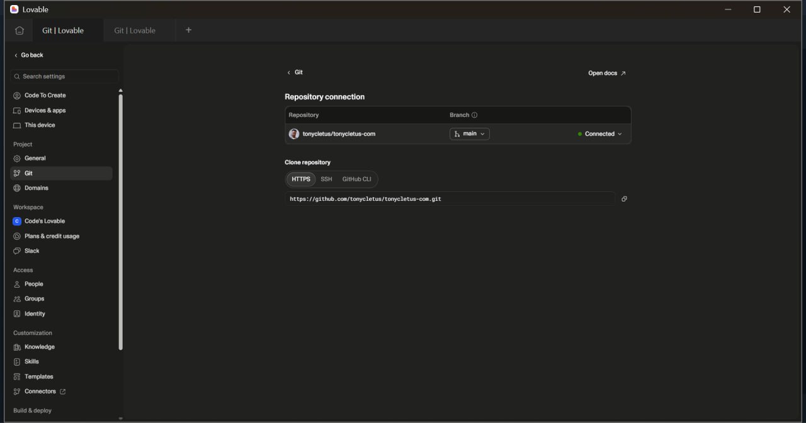This screenshot has height=423, width=806.
Task: Click the Build & deploy section label
Action: pyautogui.click(x=33, y=411)
